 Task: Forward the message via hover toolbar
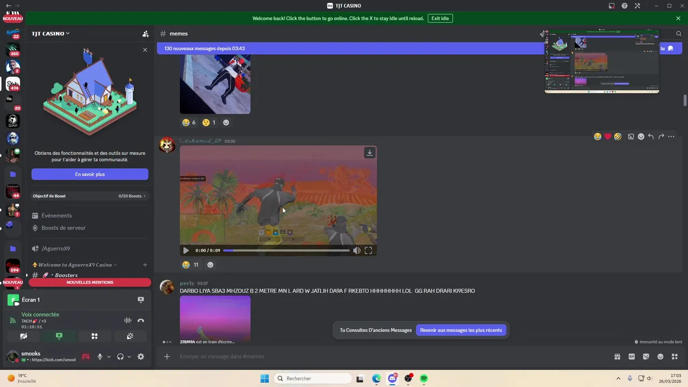click(x=661, y=137)
